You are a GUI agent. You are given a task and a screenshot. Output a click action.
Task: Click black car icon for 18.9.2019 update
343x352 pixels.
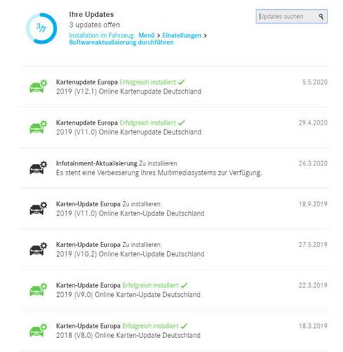pos(38,208)
